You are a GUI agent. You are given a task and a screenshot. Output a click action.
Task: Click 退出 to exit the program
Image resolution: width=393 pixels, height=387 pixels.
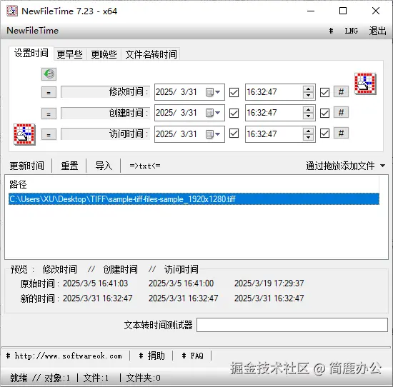pyautogui.click(x=377, y=31)
